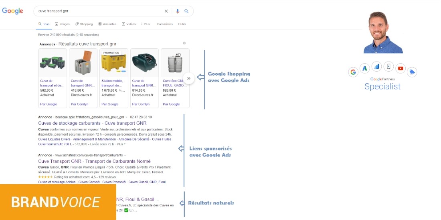Expand the 'Plus' dropdown after 'Livrée sous 72 h'
441x220 pixels.
(x=121, y=144)
